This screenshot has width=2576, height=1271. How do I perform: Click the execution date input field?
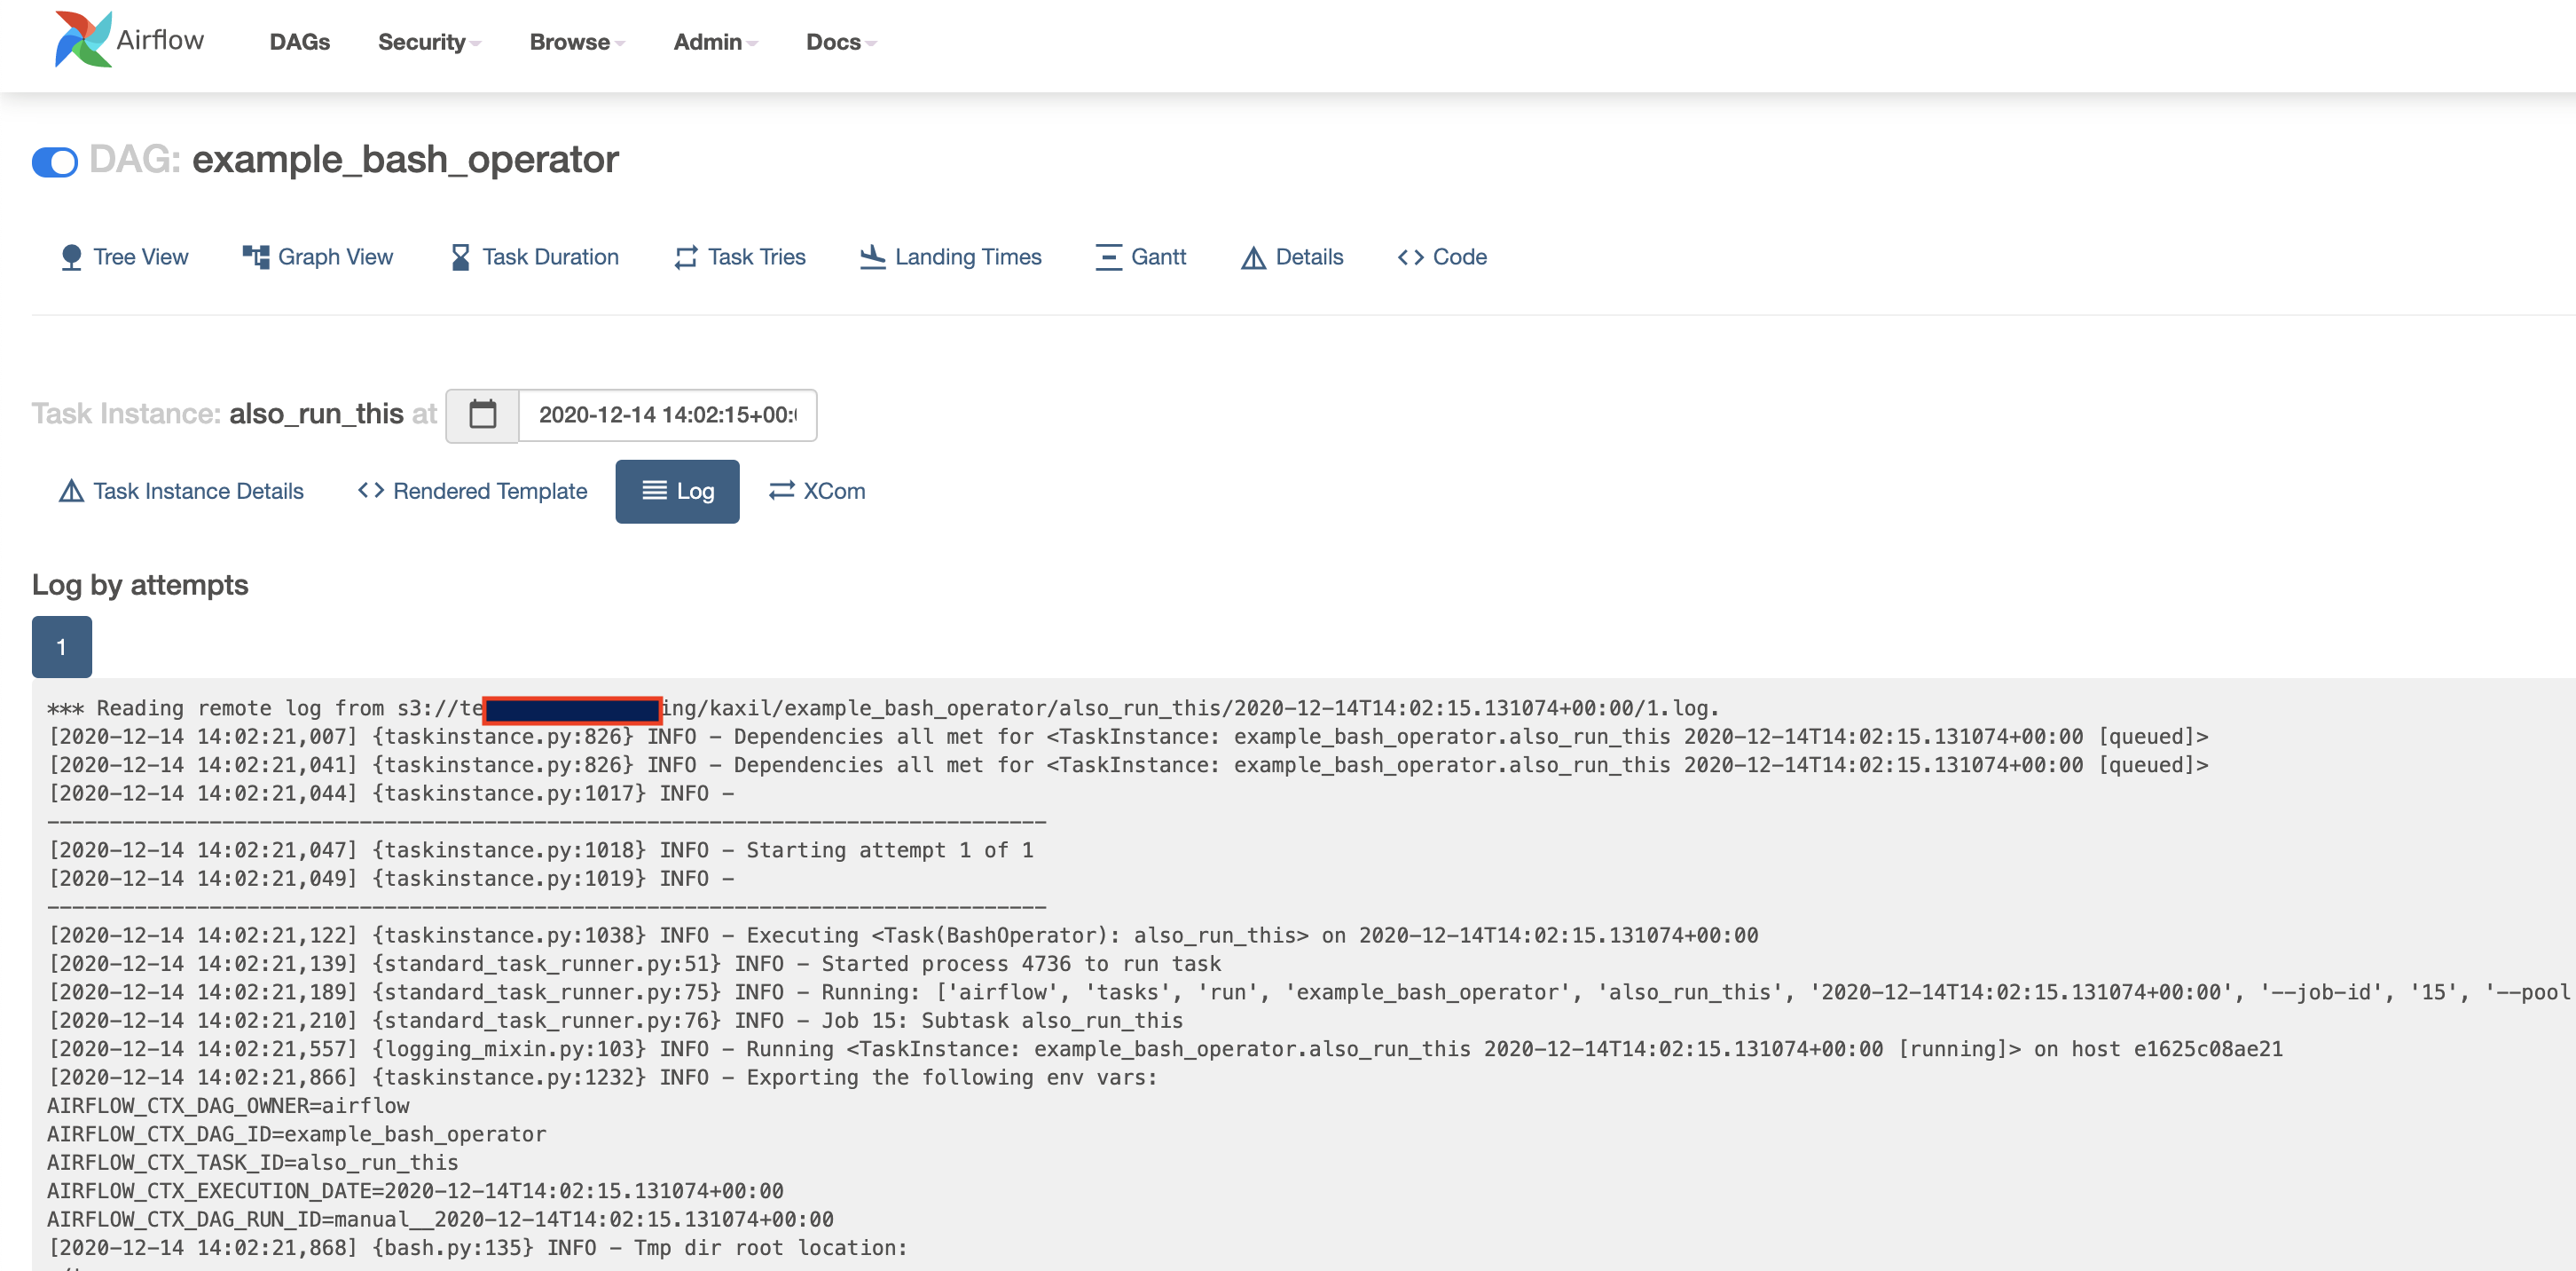pos(667,414)
